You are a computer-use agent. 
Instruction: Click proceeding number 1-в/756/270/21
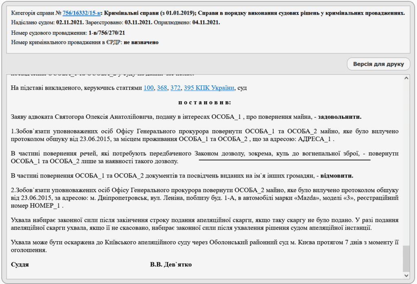tap(107, 33)
